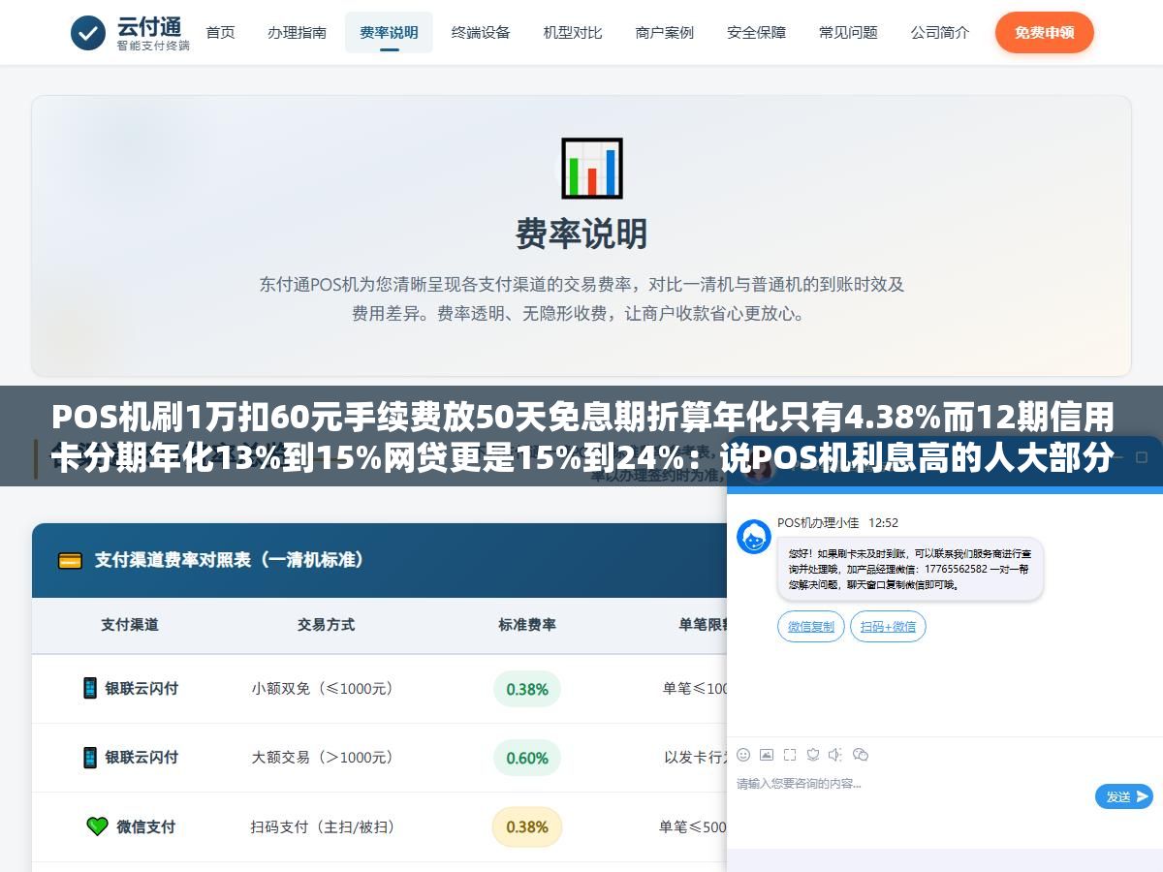The image size is (1163, 872).
Task: Click the 支付渠道 column header
Action: click(x=130, y=625)
